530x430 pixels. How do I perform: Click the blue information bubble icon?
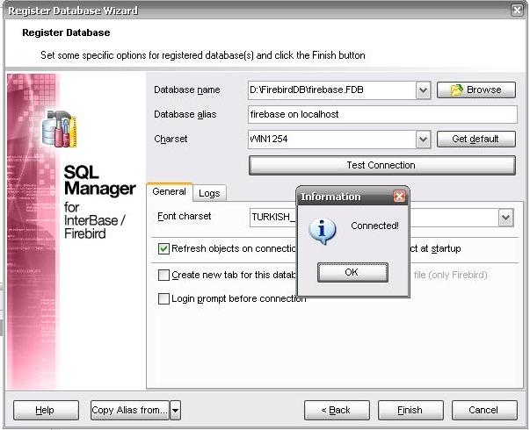tap(322, 231)
